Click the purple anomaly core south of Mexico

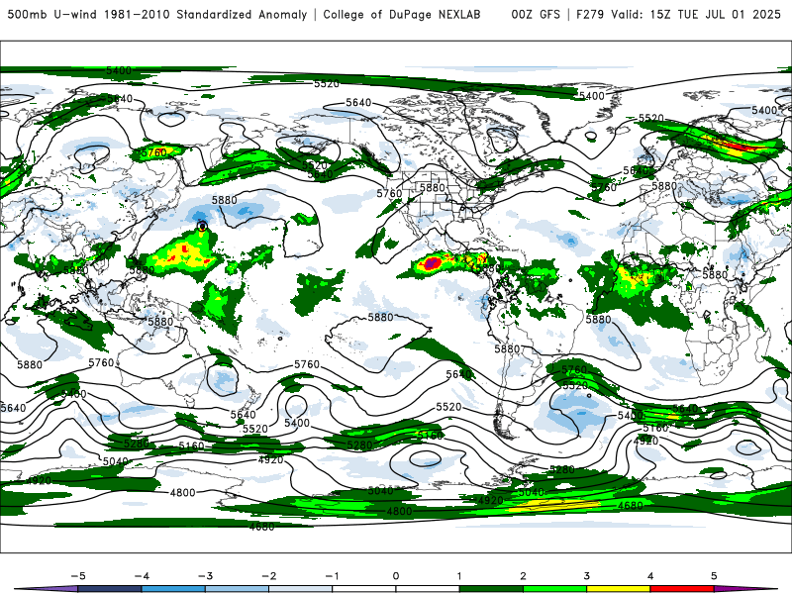tap(433, 262)
